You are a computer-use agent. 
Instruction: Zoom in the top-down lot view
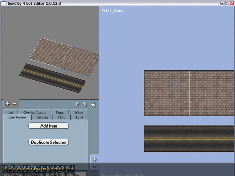(94, 159)
